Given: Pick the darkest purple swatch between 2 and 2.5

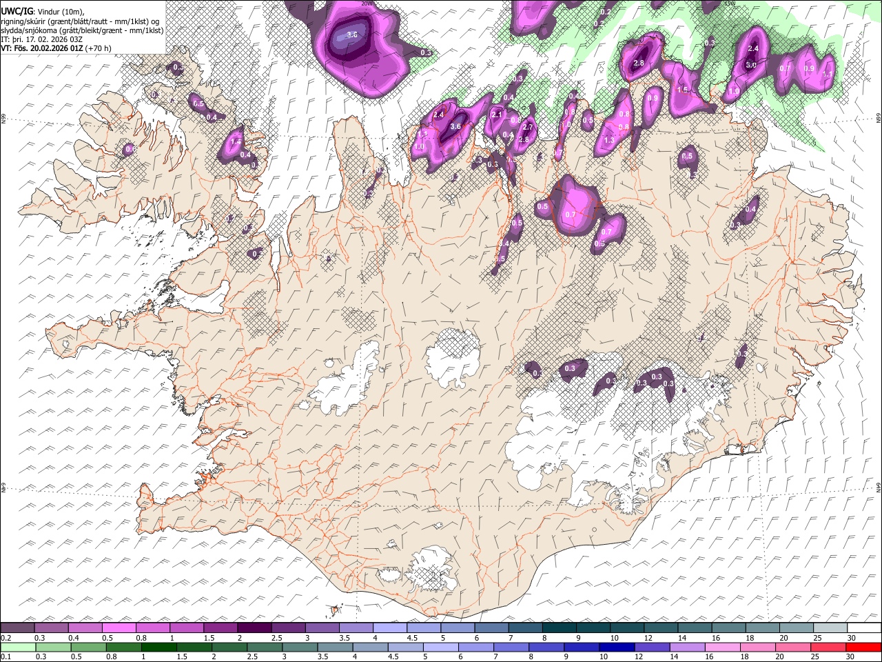Looking at the screenshot, I should click(254, 628).
